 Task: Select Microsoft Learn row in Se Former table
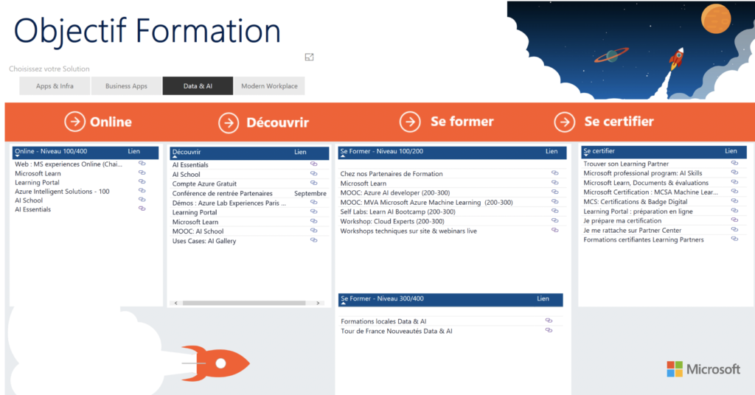451,183
